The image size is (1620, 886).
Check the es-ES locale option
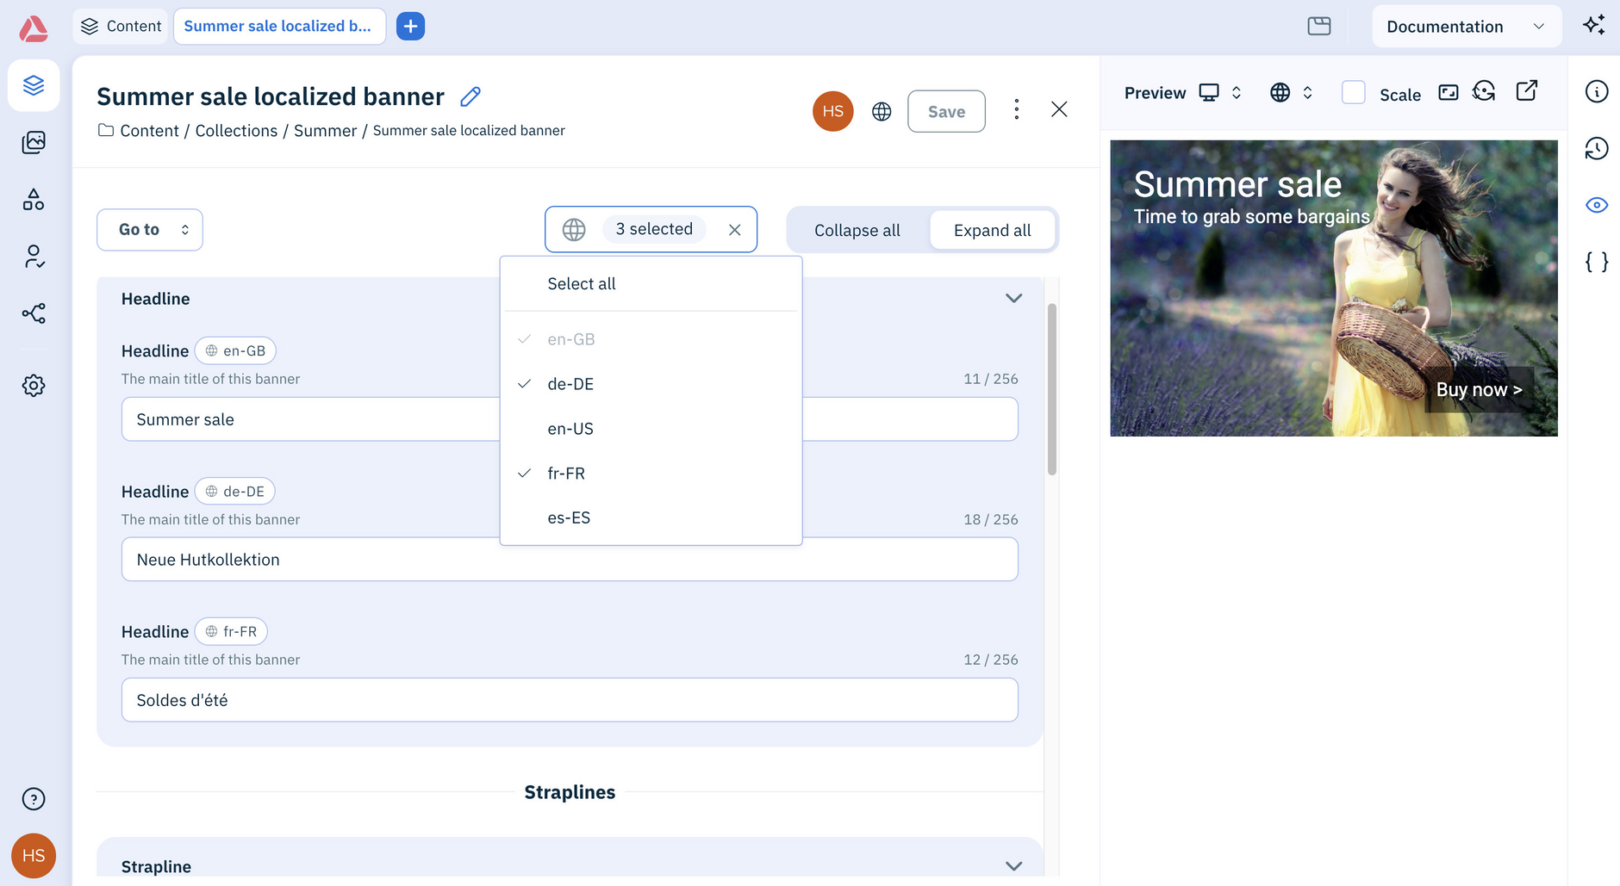coord(651,518)
